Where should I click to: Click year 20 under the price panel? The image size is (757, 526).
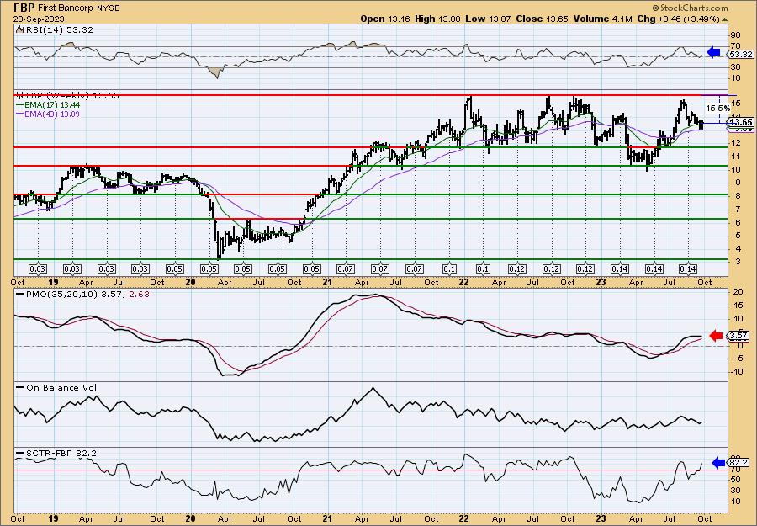[190, 283]
